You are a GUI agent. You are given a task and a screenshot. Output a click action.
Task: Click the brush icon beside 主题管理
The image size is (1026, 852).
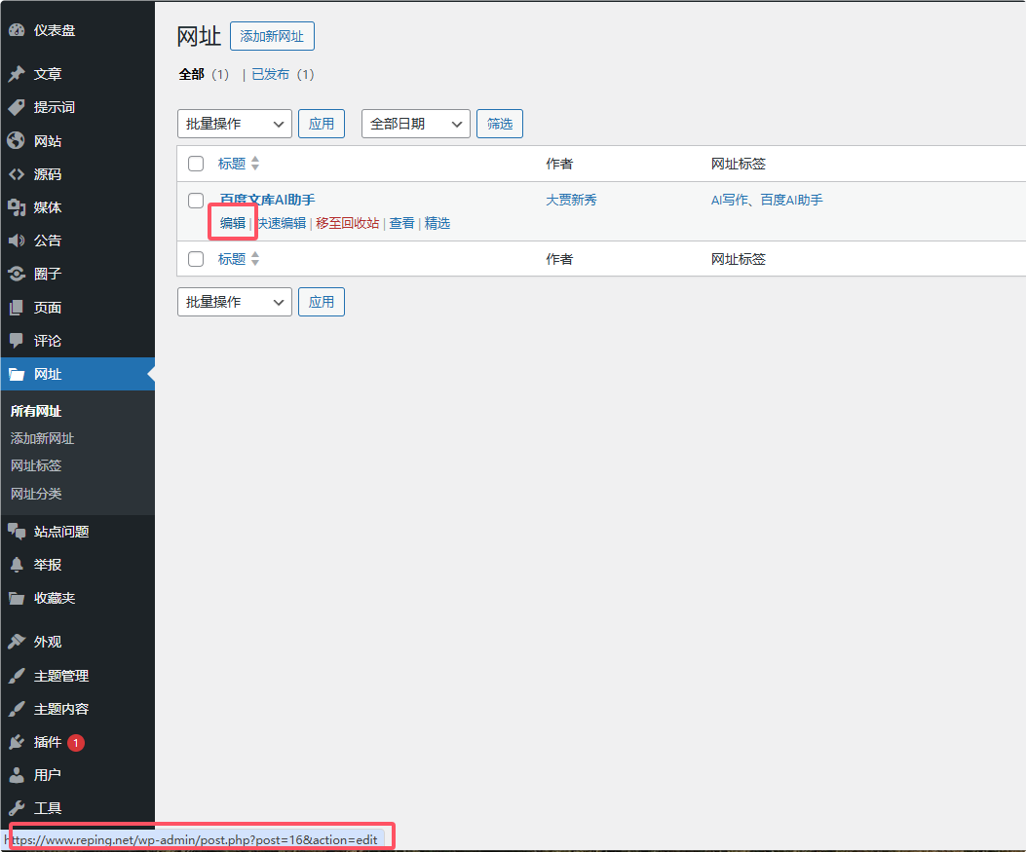point(17,676)
